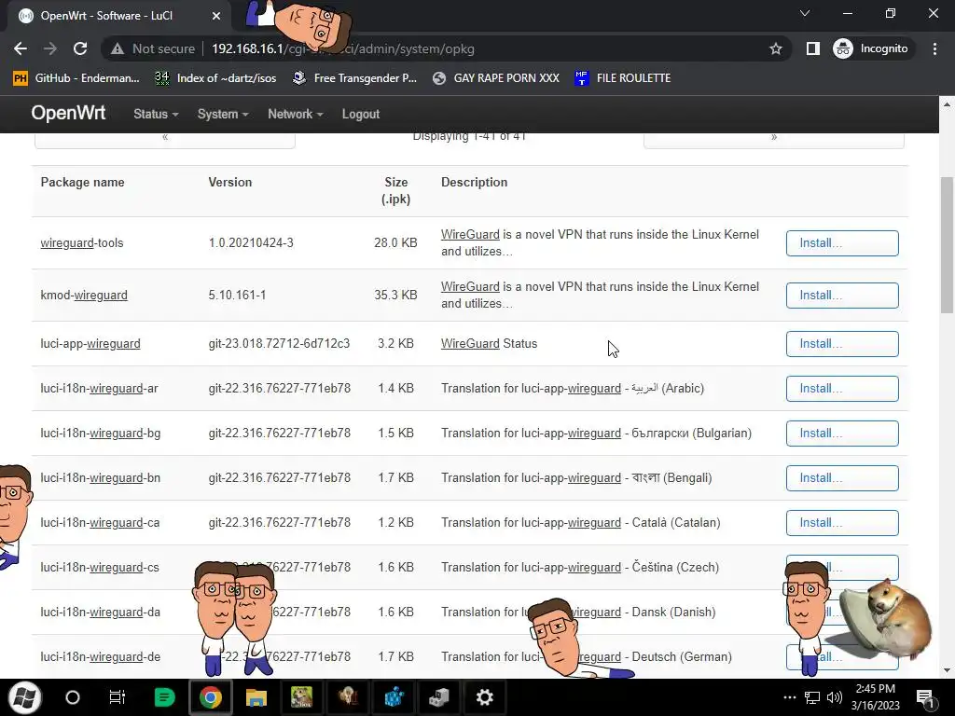Click version 1.0.20210424-3 cell
Image resolution: width=955 pixels, height=716 pixels.
click(251, 243)
